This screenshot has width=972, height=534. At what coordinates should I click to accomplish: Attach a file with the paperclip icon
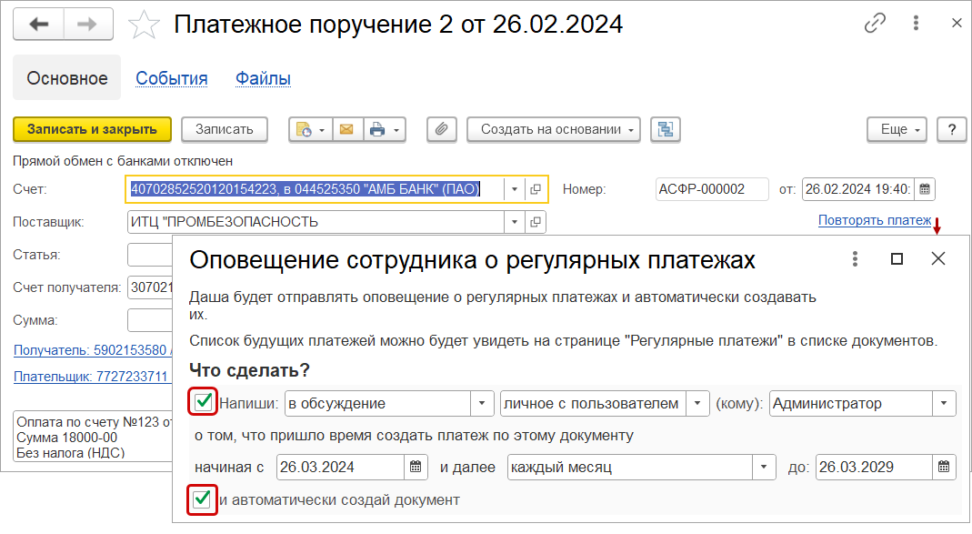441,129
